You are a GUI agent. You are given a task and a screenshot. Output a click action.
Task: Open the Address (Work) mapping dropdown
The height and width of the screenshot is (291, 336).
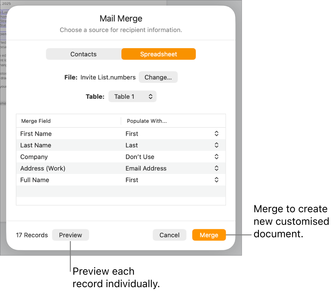[216, 168]
